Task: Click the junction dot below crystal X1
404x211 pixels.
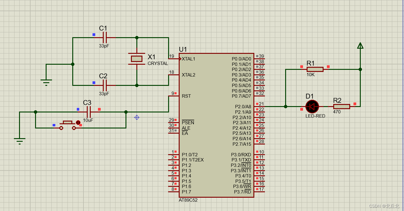Action: (137, 86)
